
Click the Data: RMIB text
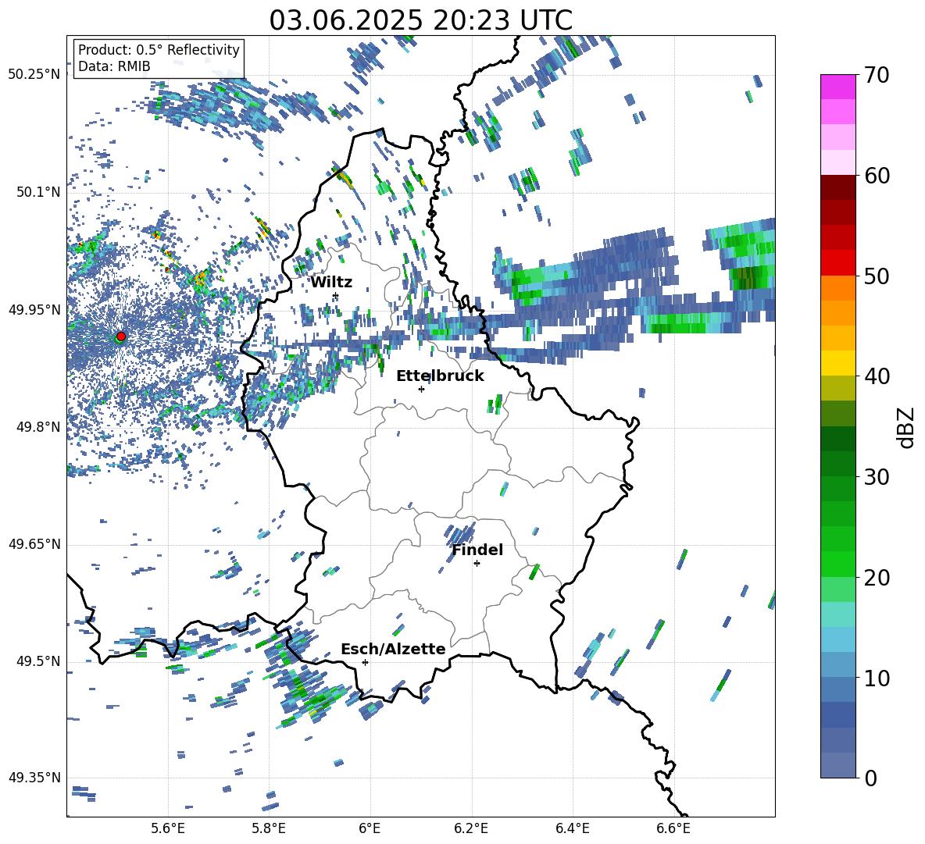click(x=114, y=66)
